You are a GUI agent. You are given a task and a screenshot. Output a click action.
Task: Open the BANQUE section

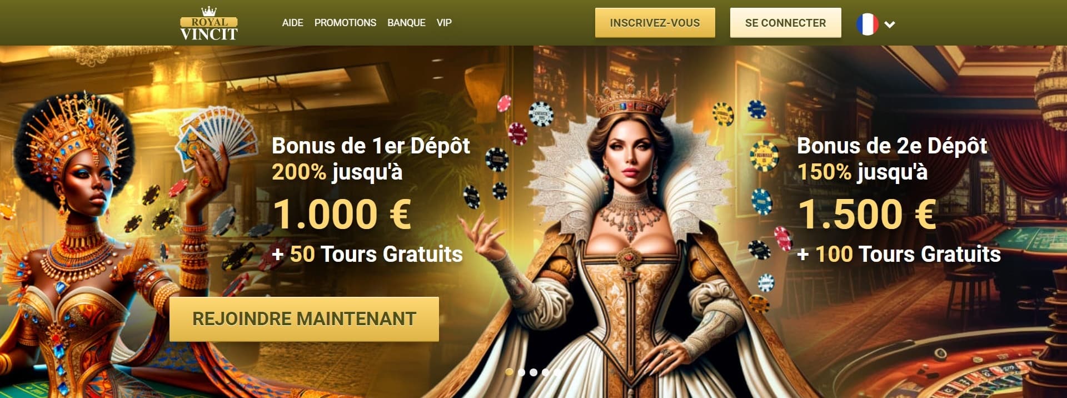click(406, 23)
